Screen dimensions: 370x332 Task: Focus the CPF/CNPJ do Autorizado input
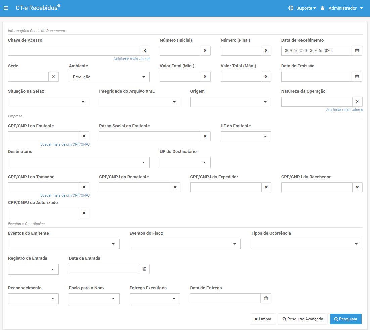click(43, 213)
